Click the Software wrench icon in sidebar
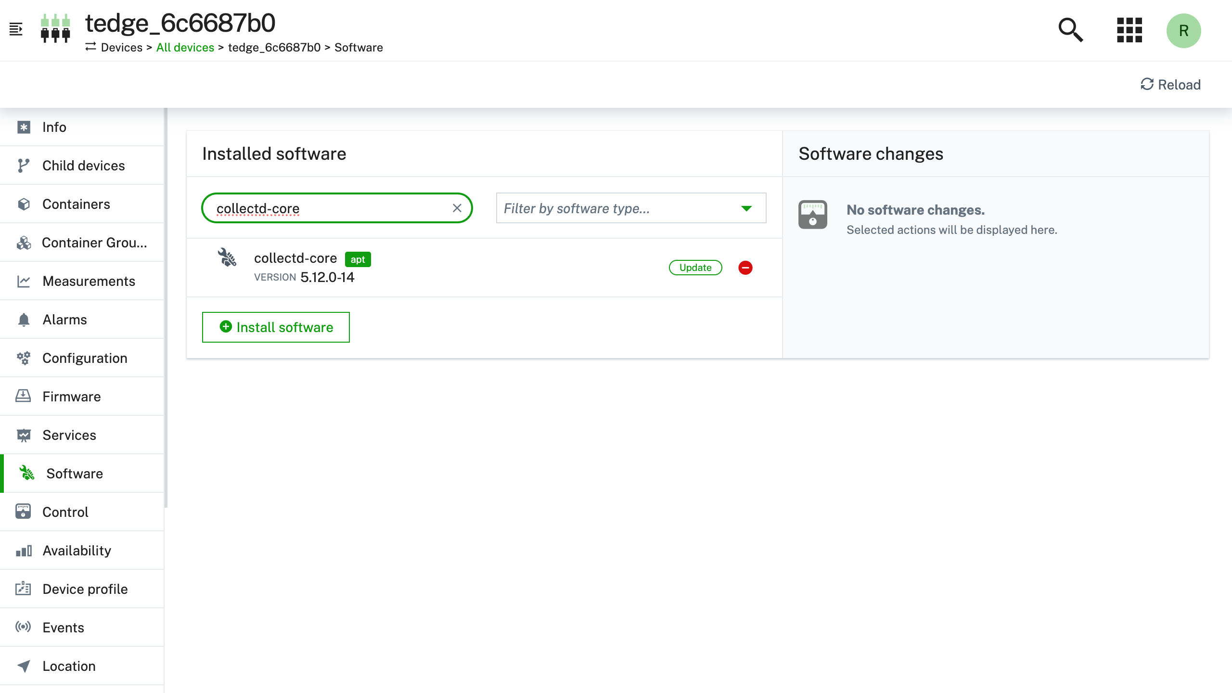The height and width of the screenshot is (693, 1232). [x=27, y=473]
